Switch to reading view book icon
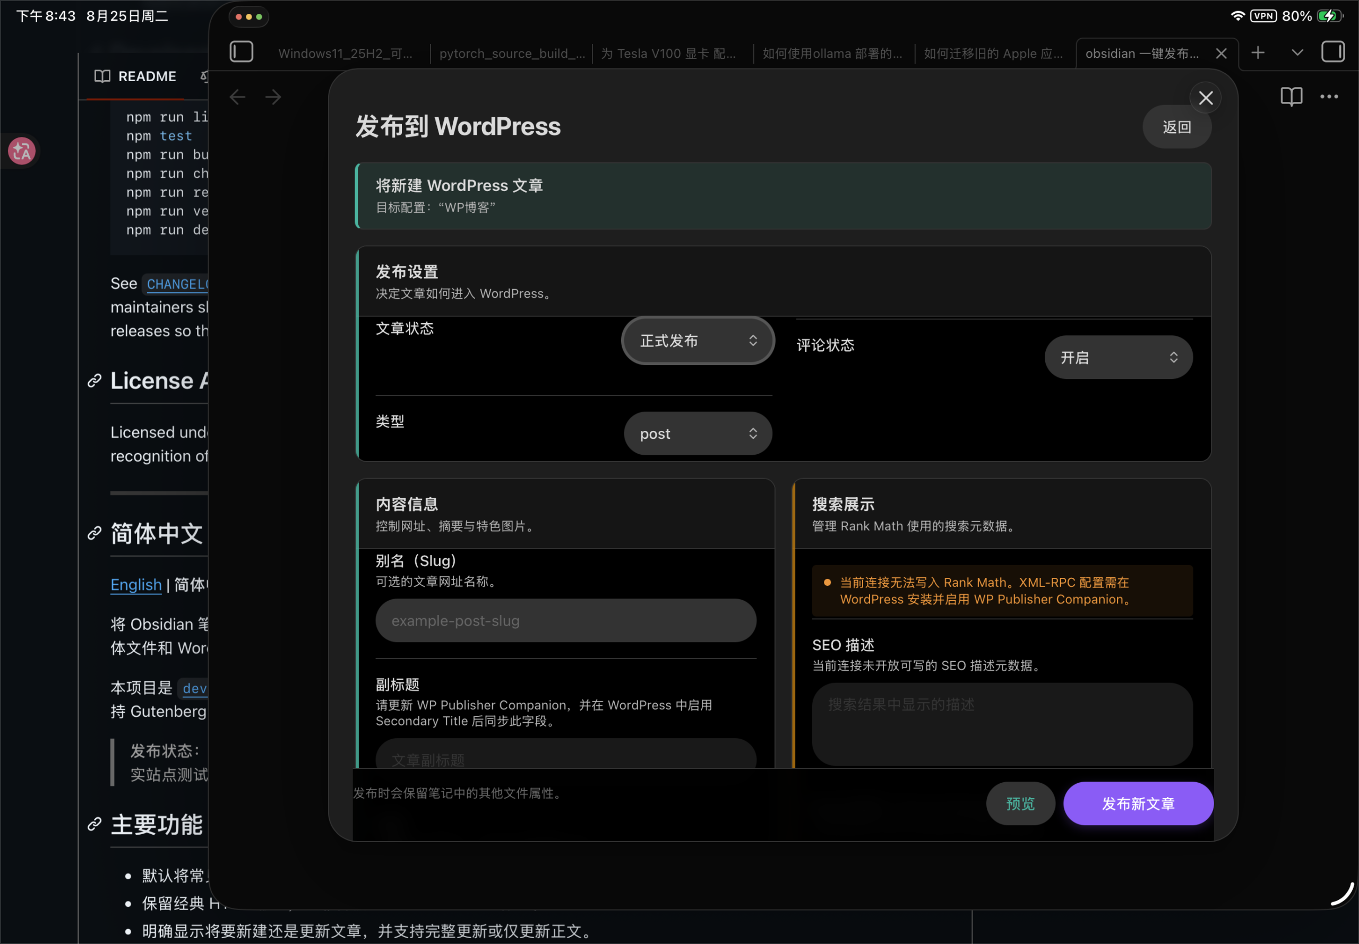The image size is (1359, 944). tap(1291, 97)
